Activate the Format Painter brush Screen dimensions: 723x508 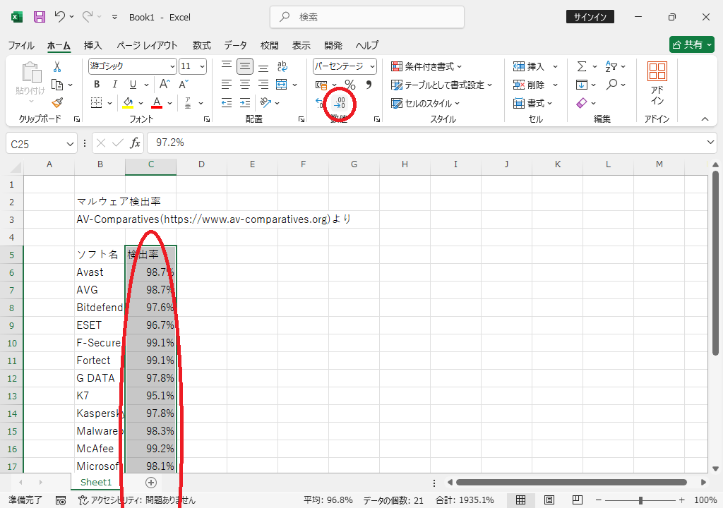(57, 103)
